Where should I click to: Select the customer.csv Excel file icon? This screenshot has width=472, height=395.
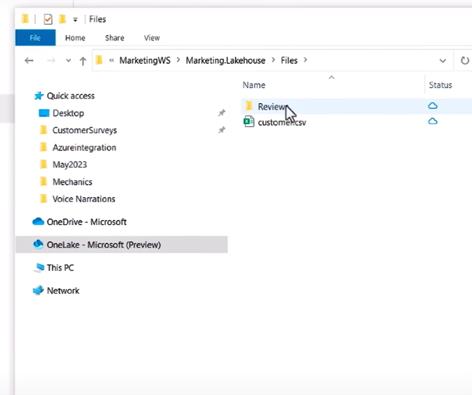coord(249,121)
